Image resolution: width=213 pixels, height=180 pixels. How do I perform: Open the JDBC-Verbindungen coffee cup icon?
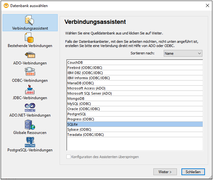tap(30, 90)
